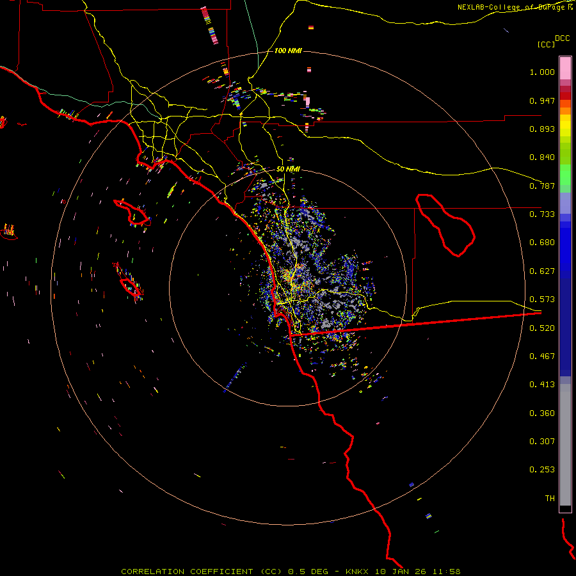Screen dimensions: 576x576
Task: Click the red segment of the color bar
Action: (x=565, y=96)
